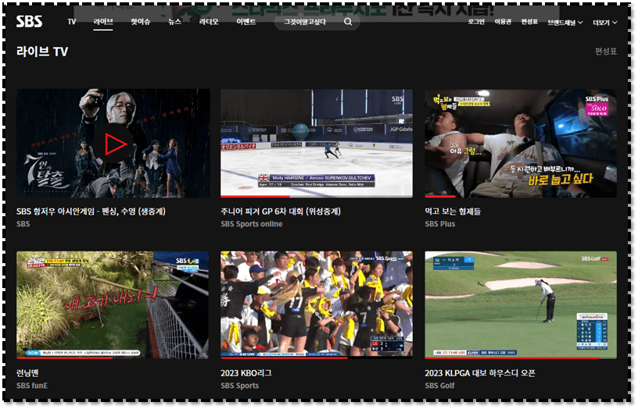Click the 먹고 보는 형제들 title
The width and height of the screenshot is (638, 409).
click(x=453, y=212)
